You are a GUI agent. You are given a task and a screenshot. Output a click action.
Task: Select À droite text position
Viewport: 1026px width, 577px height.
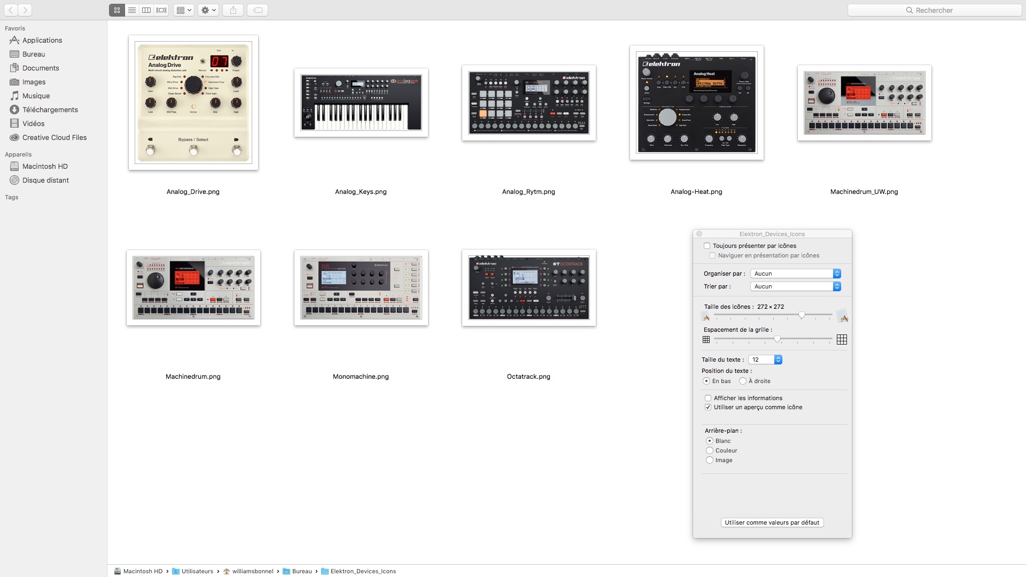pyautogui.click(x=743, y=381)
